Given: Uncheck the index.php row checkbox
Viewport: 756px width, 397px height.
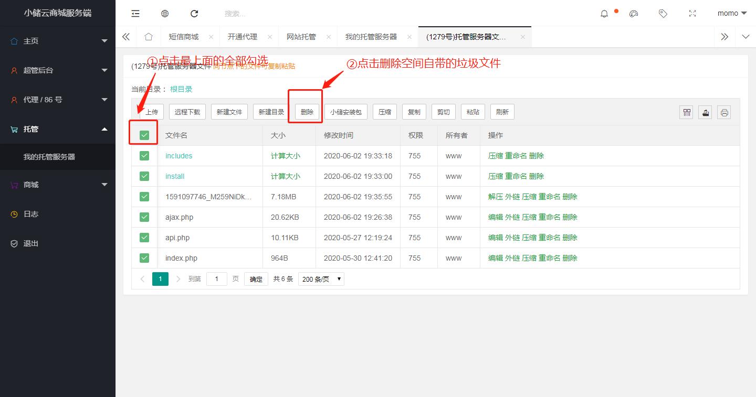Looking at the screenshot, I should tap(144, 258).
